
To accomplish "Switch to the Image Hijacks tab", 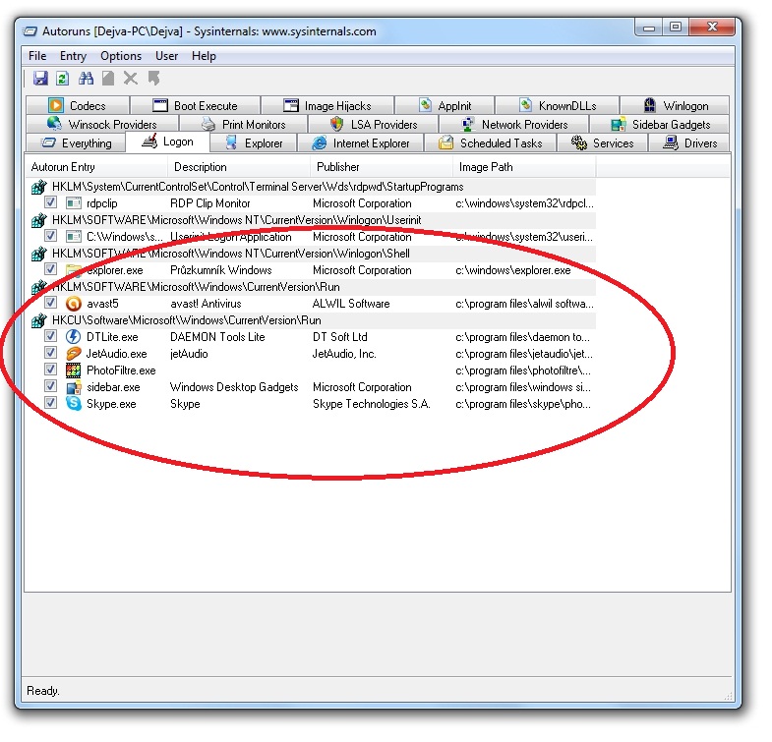I will coord(327,106).
